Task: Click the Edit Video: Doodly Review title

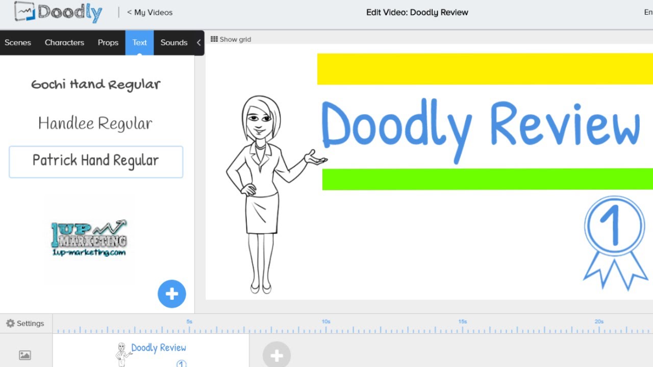Action: [x=417, y=12]
